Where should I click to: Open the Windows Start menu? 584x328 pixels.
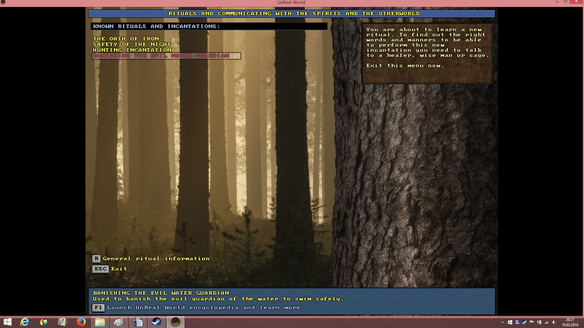tap(7, 322)
